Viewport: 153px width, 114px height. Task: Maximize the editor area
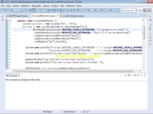click(145, 15)
